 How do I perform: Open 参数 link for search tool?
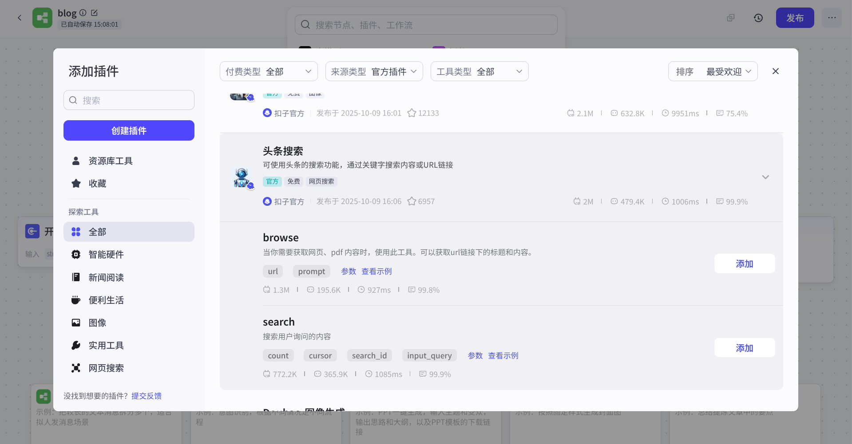(x=475, y=356)
